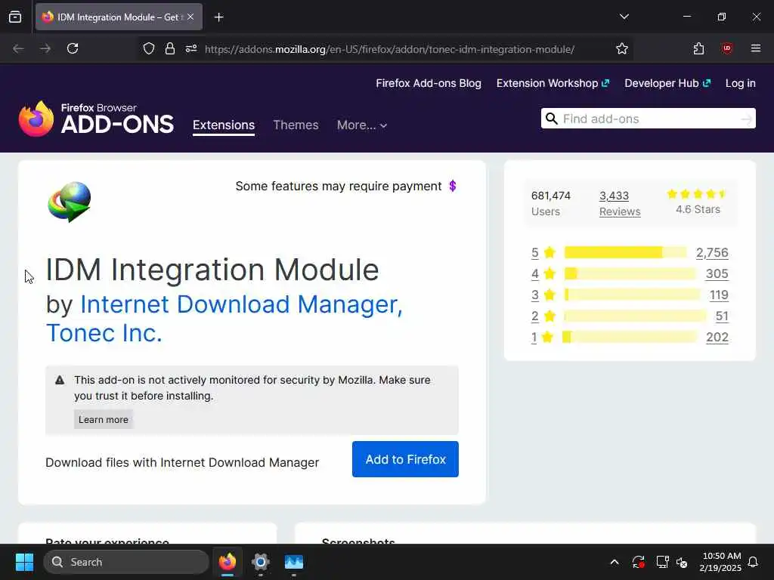Viewport: 774px width, 580px height.
Task: Open the 202 one-star reviews count
Action: (x=717, y=338)
